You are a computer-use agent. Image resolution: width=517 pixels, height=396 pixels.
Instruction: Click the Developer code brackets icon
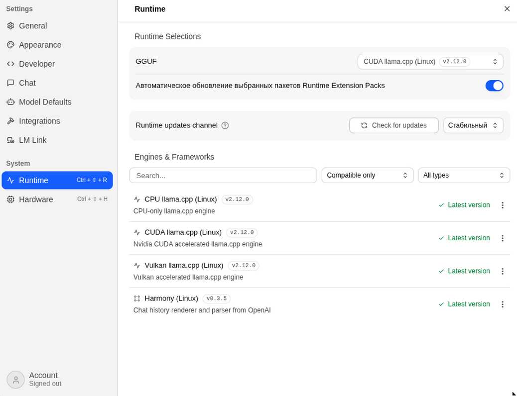pos(10,64)
